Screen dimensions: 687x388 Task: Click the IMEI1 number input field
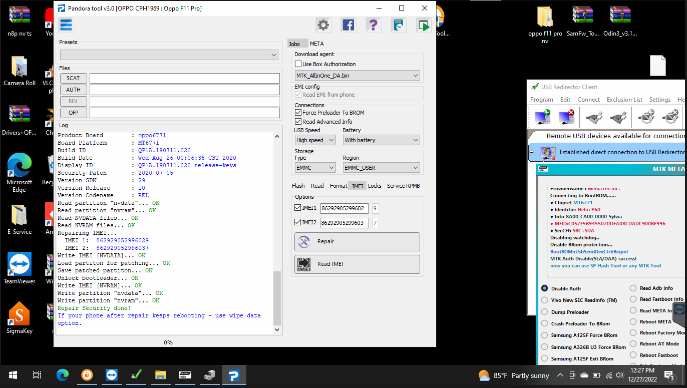(x=345, y=208)
